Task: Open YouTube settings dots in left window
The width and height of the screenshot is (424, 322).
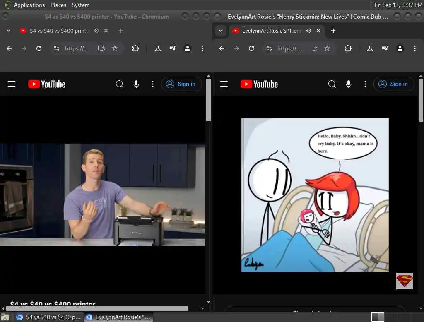Action: (x=153, y=84)
